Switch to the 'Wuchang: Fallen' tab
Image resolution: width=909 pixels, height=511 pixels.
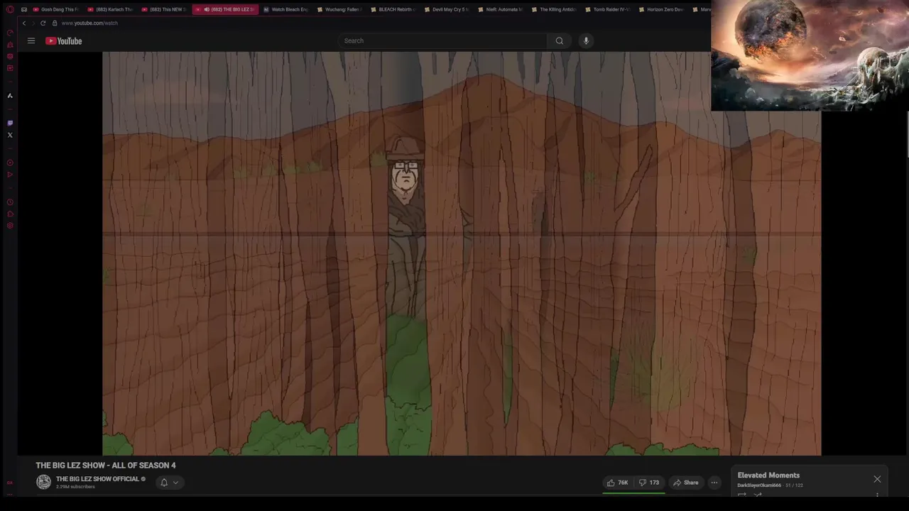(339, 9)
